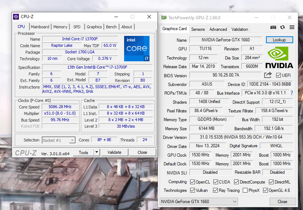Viewport: 303px width, 210px height.
Task: Click Bus Interface question mark help
Action: [x=292, y=93]
